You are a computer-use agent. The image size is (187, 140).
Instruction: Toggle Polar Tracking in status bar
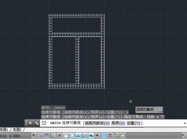[59, 136]
